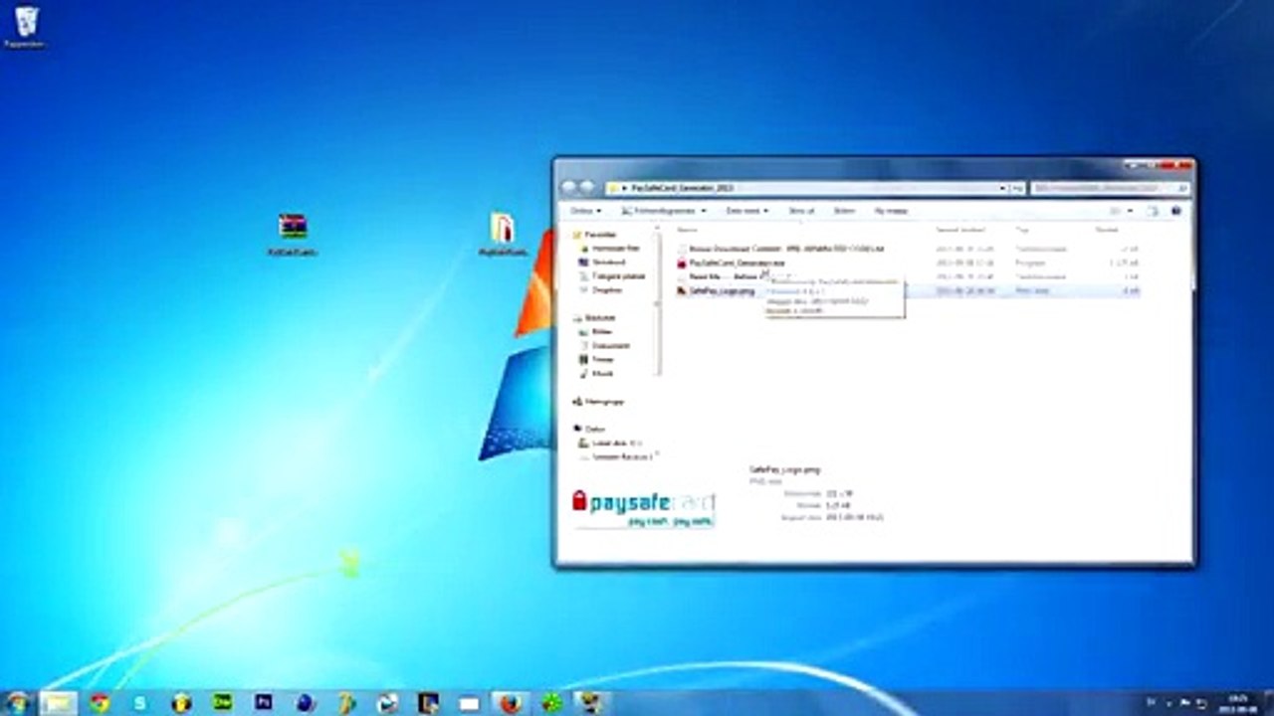Image resolution: width=1274 pixels, height=716 pixels.
Task: Click the SafePay_Logo.png file icon
Action: (x=682, y=290)
